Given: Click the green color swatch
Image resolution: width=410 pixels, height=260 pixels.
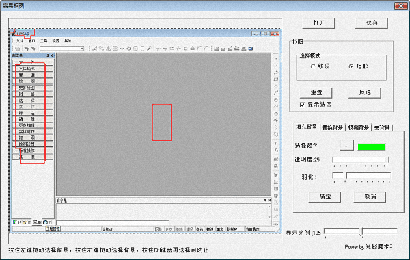Looking at the screenshot, I should [372, 146].
